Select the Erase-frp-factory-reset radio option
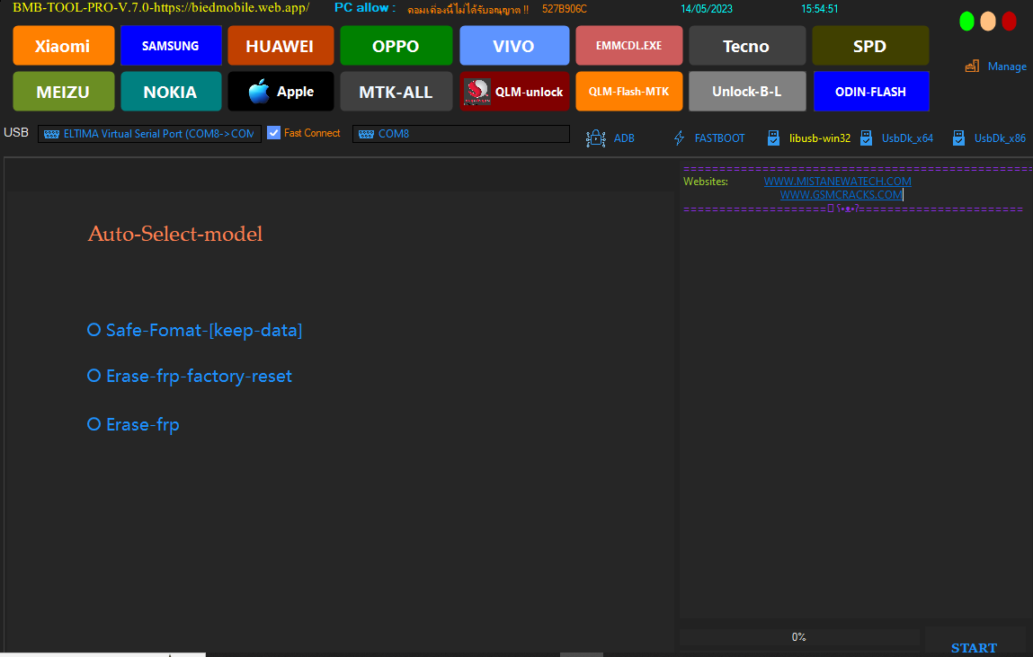Viewport: 1033px width, 657px height. click(94, 376)
